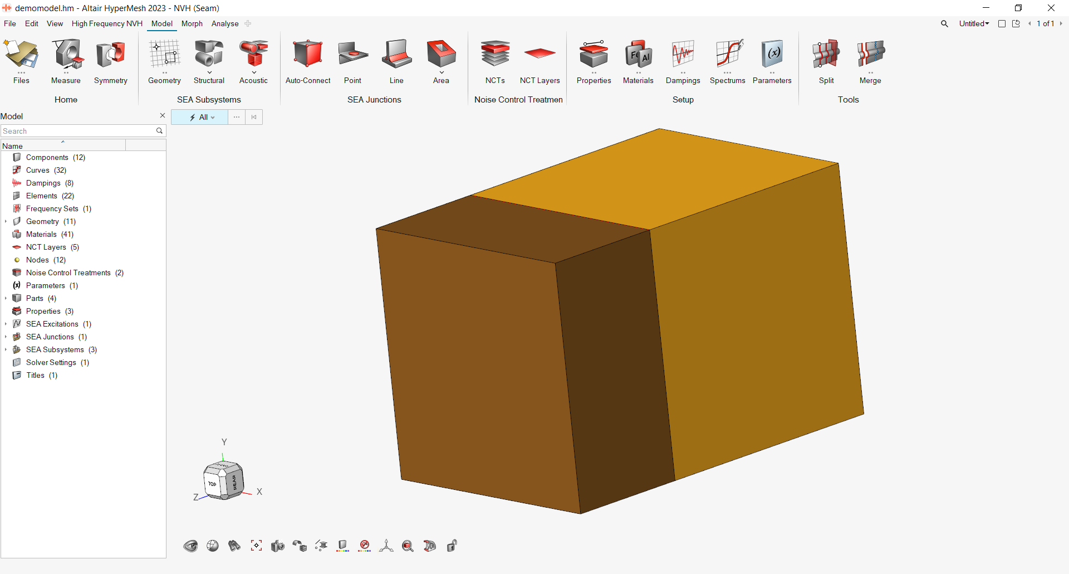Expand the SEA Subsystems tree node

point(6,350)
